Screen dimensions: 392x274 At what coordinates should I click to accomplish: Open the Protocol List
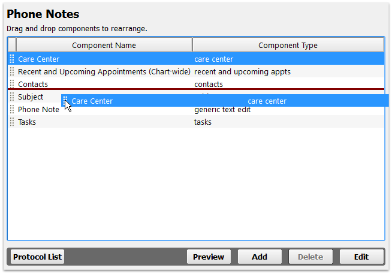[38, 257]
